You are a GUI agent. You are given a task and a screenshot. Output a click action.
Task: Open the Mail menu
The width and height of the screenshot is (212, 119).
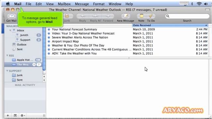coord(18,4)
